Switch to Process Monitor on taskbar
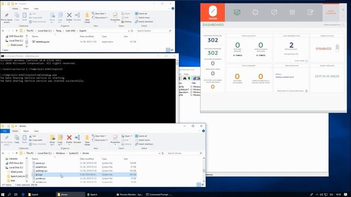The height and width of the screenshot is (197, 351). point(129,195)
